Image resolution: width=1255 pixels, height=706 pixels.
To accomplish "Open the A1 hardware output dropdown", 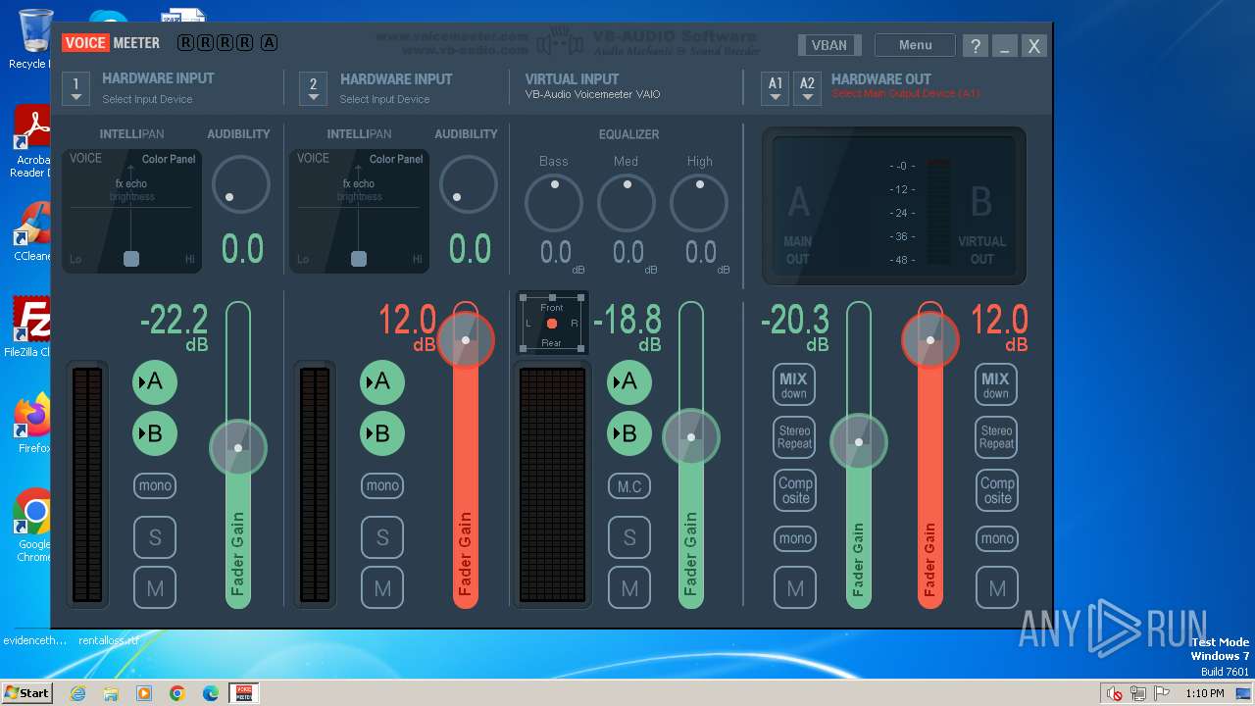I will 775,88.
